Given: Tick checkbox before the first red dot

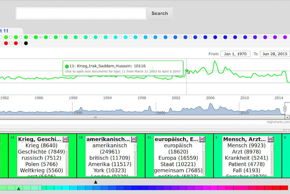Looking at the screenshot, I should [x=1, y=44].
